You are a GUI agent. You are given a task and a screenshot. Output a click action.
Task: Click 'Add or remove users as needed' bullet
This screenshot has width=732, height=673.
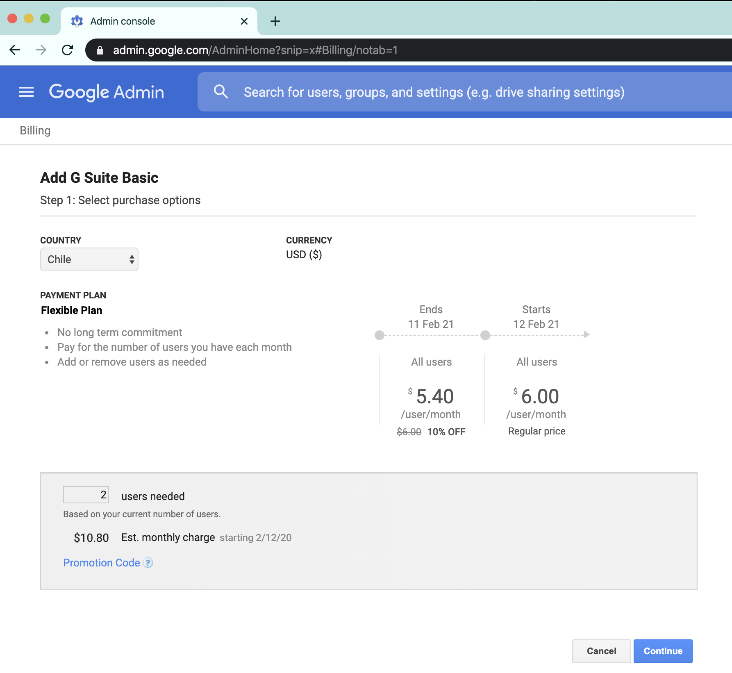pos(132,362)
